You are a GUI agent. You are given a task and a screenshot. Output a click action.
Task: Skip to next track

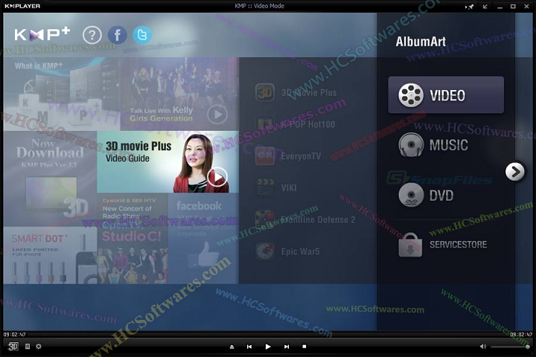point(287,347)
